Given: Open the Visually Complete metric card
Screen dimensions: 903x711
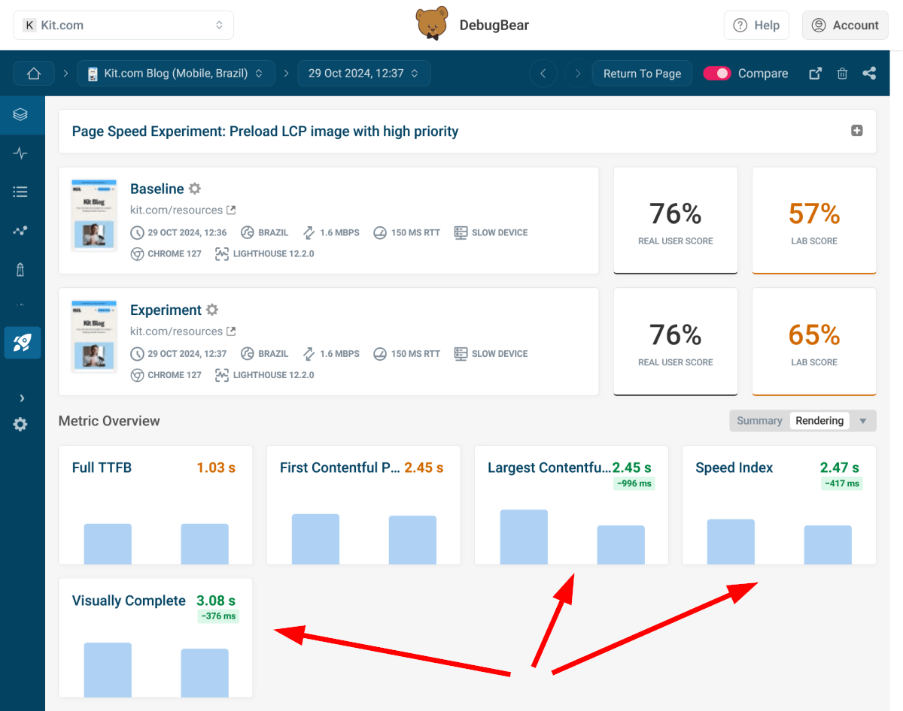Looking at the screenshot, I should (156, 638).
